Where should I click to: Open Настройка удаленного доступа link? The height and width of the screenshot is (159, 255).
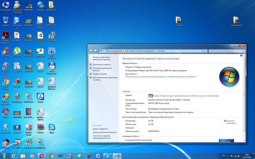(102, 69)
